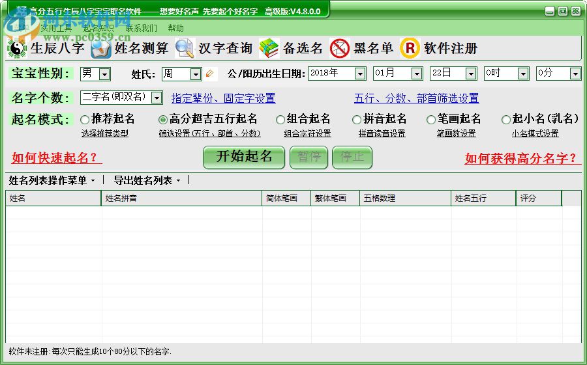Open the 2018年 year dropdown

[360, 74]
